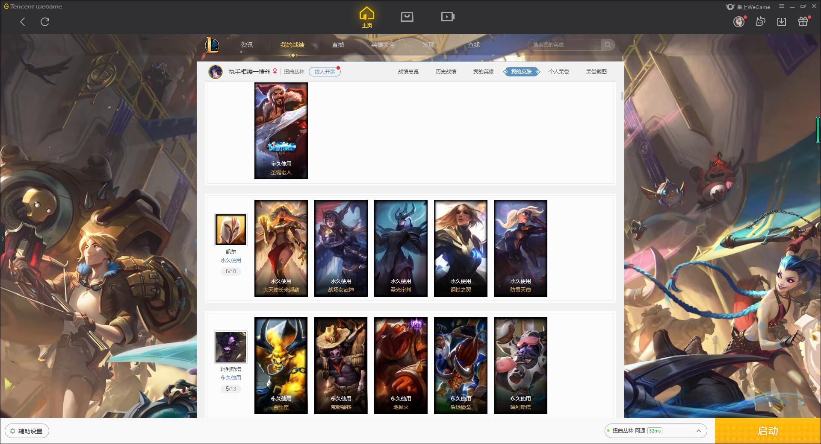
Task: Open the main menu hamburger icon
Action: pos(782,6)
